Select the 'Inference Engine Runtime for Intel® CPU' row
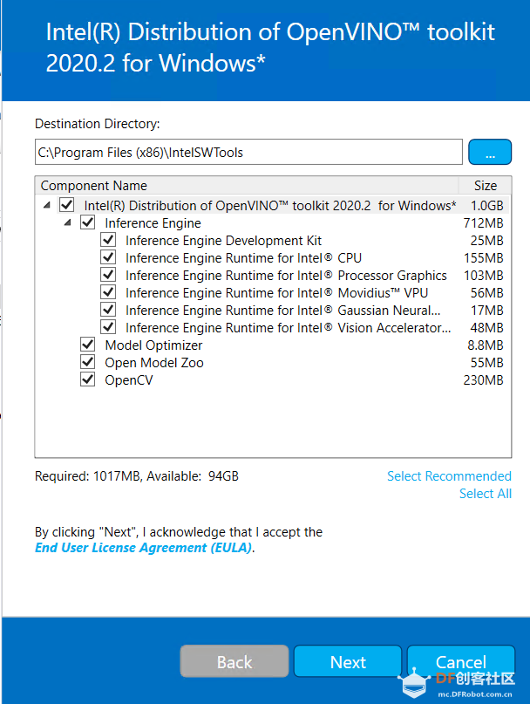Image resolution: width=530 pixels, height=704 pixels. click(244, 258)
